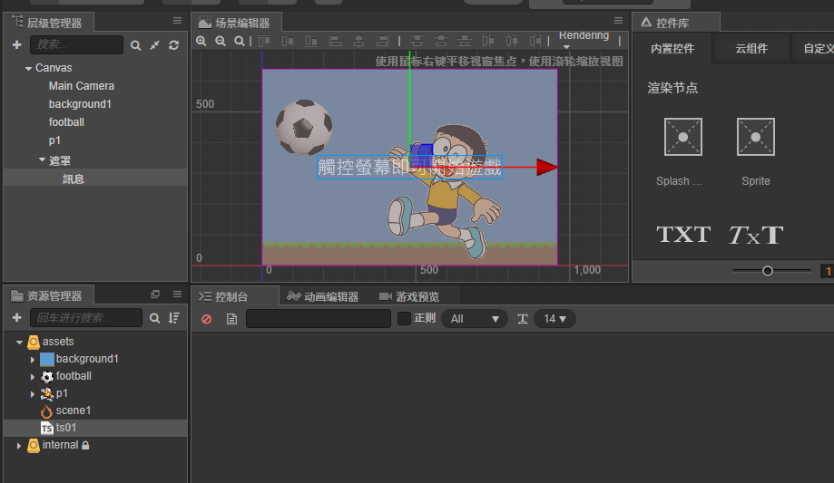Focus the hierarchy 搜索 search field
The width and height of the screenshot is (834, 483).
tap(76, 44)
